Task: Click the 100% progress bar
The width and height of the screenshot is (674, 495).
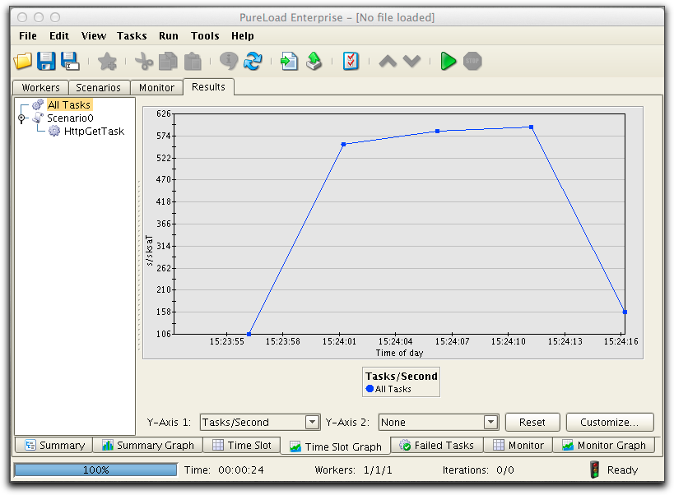Action: point(95,470)
